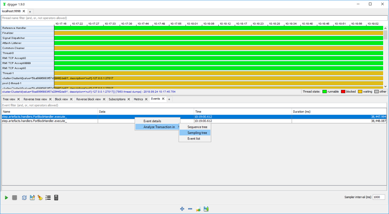Click the red blocked legend swatch
This screenshot has height=214, width=389.
(x=343, y=92)
